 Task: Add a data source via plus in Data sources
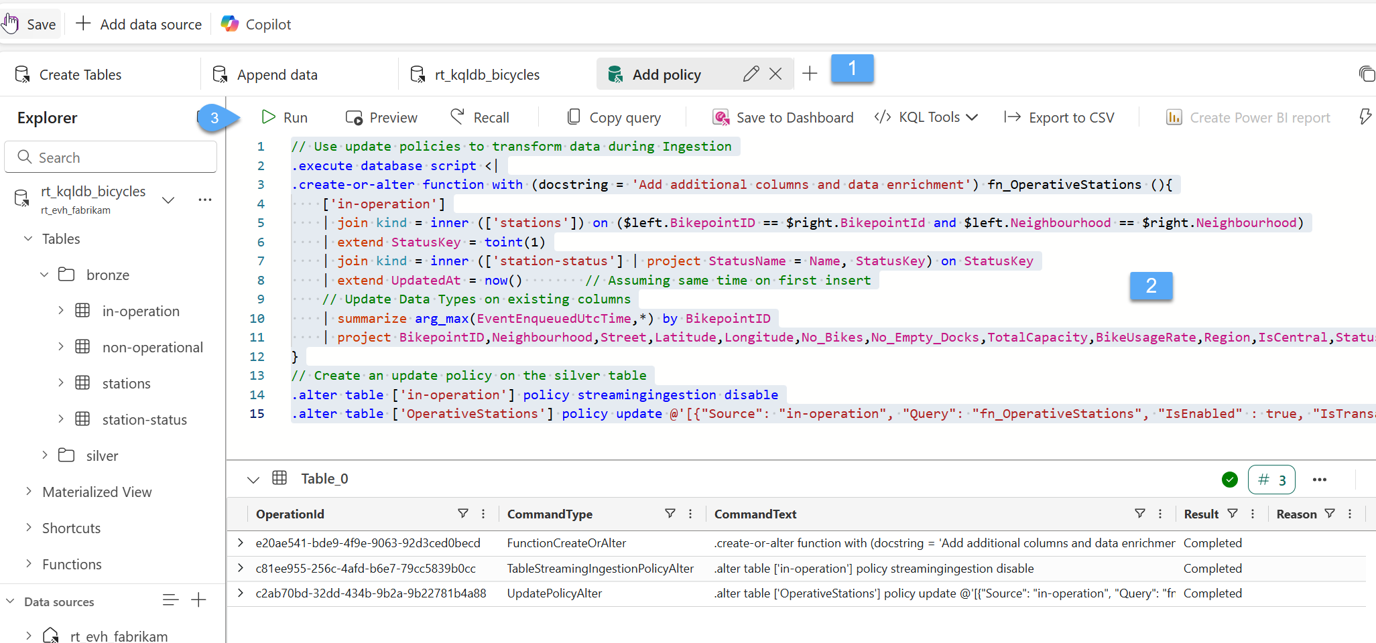198,600
